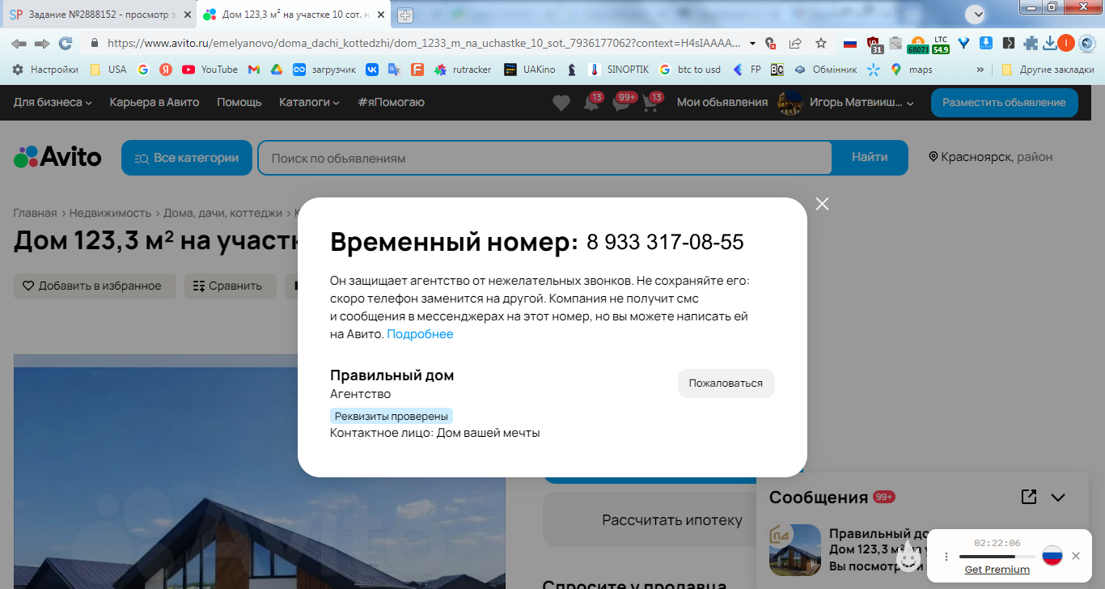1105x589 pixels.
Task: Click Добавить в избранное button
Action: pos(95,286)
